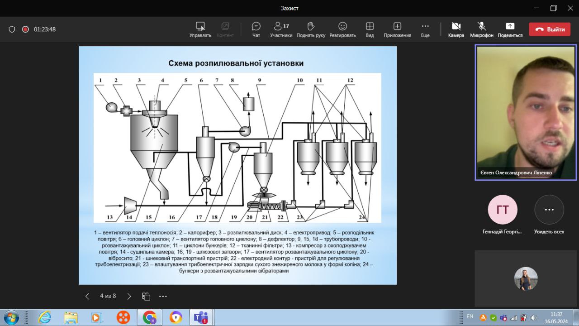Image resolution: width=579 pixels, height=326 pixels.
Task: Open slide options ellipsis menu
Action: click(x=163, y=296)
